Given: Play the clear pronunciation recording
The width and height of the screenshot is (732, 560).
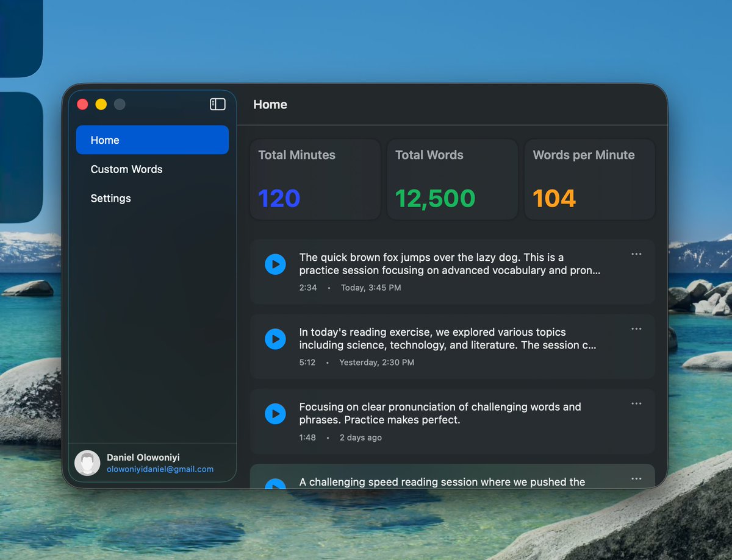Looking at the screenshot, I should tap(275, 414).
